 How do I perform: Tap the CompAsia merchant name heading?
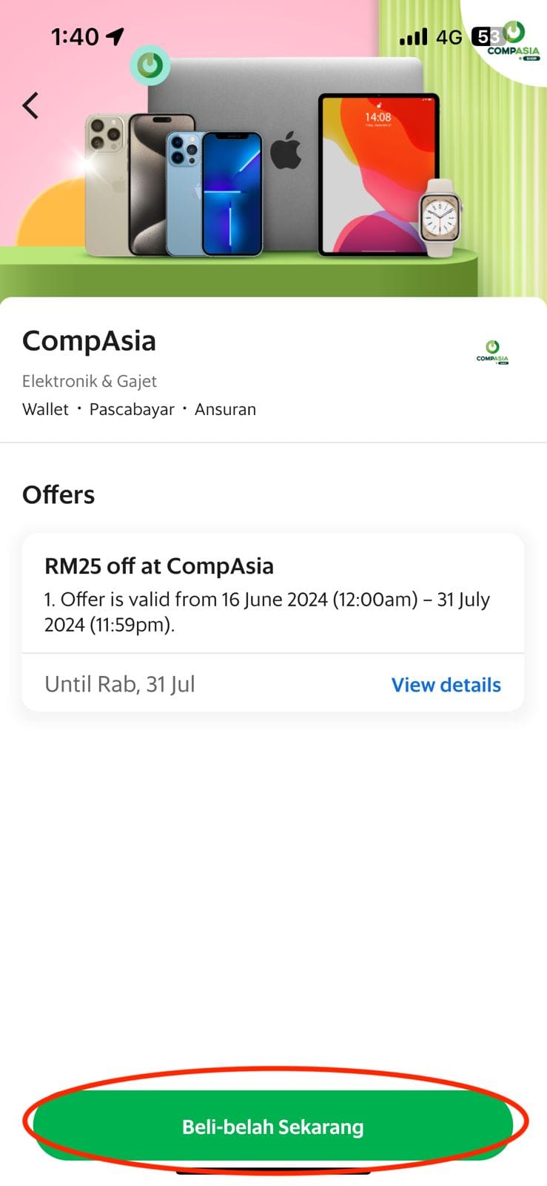coord(89,341)
